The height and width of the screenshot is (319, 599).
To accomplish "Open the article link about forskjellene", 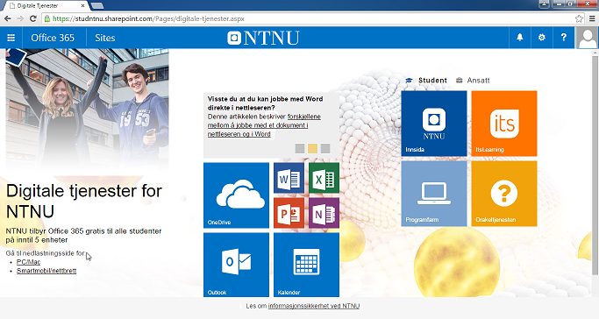I will pyautogui.click(x=264, y=125).
